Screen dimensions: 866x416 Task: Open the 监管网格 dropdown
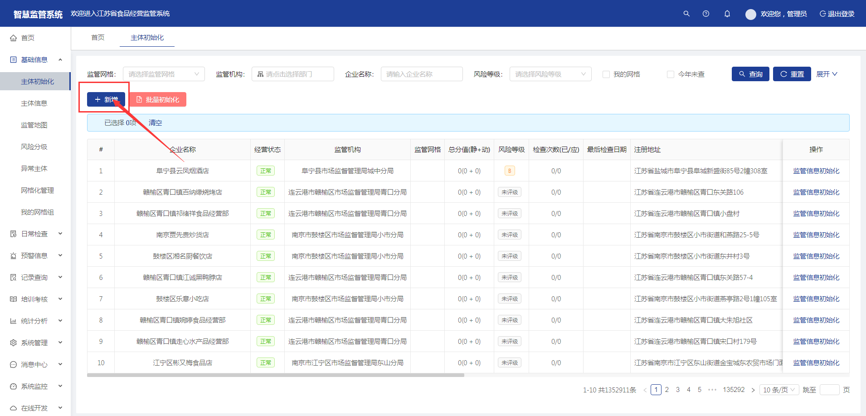click(164, 74)
